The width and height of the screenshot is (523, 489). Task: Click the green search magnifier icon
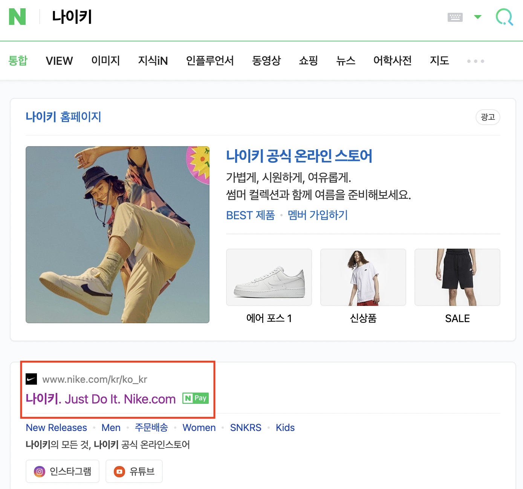504,17
